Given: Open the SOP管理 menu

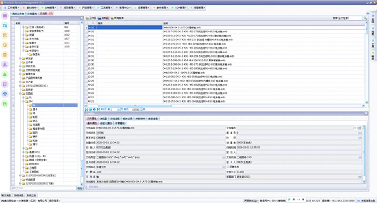Looking at the screenshot, I should pos(179,8).
